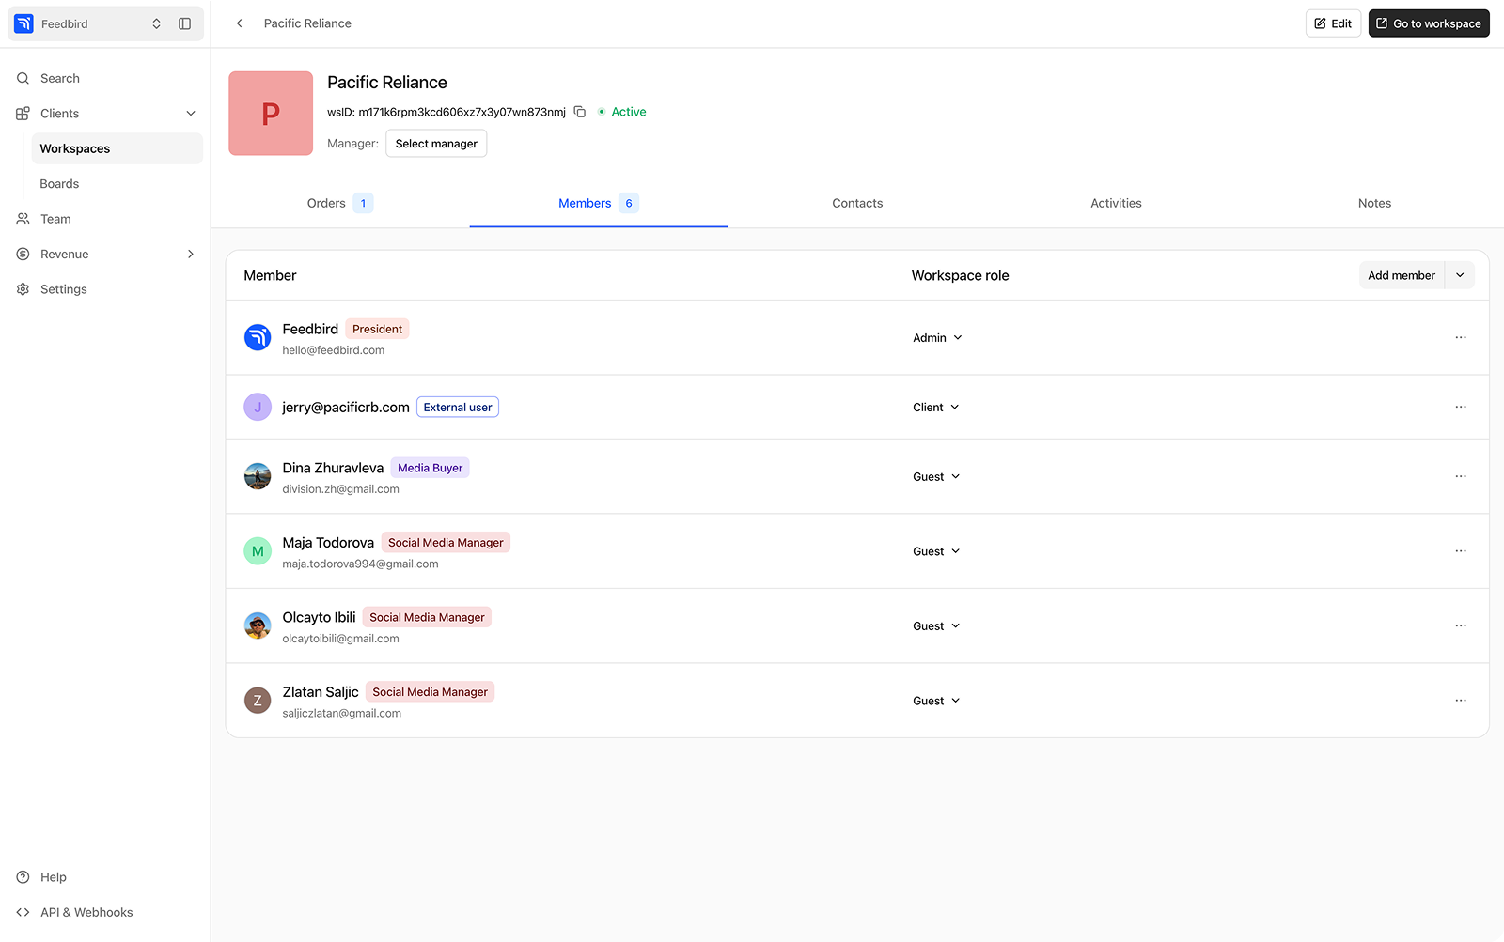This screenshot has height=942, width=1504.
Task: Switch to the Members tab
Action: coord(599,203)
